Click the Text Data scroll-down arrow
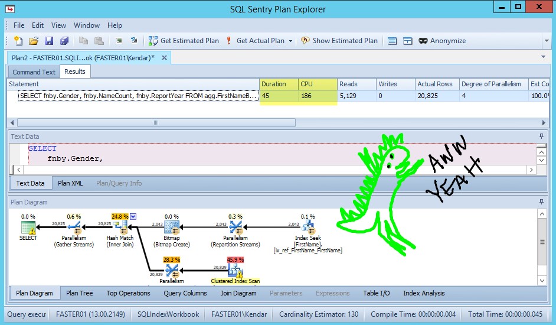The height and width of the screenshot is (325, 556). coord(541,161)
